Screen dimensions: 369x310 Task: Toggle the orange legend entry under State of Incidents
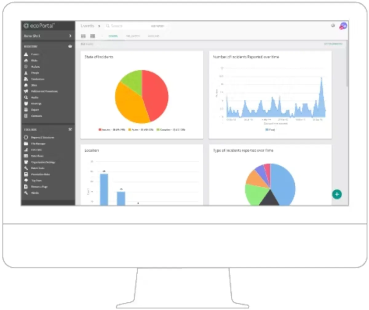(x=141, y=130)
